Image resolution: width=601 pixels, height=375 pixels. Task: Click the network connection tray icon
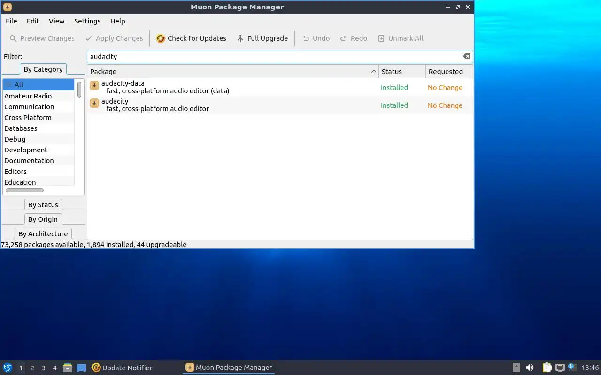click(560, 368)
